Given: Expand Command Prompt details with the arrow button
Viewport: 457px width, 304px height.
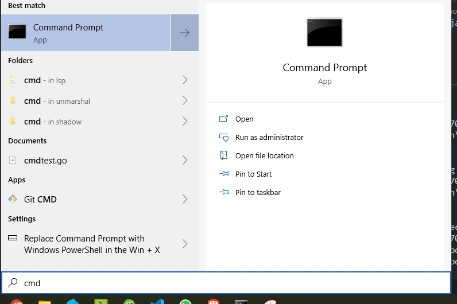Looking at the screenshot, I should 185,33.
